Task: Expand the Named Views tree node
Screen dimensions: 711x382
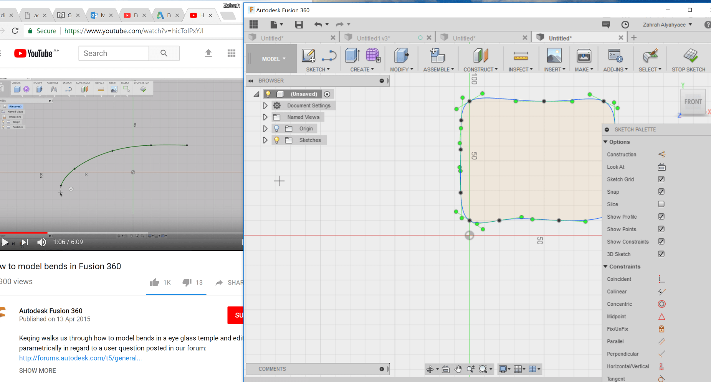Action: 265,117
